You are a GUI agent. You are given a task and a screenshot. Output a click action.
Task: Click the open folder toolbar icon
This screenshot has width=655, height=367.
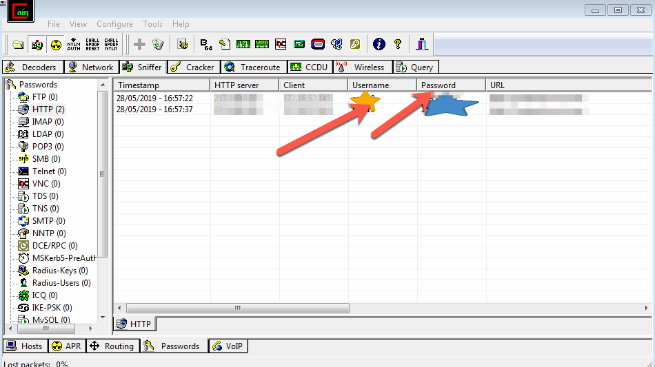point(19,45)
